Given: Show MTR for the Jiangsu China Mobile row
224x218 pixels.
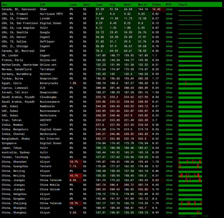Looking at the screenshot, I should pyautogui.click(x=169, y=185).
